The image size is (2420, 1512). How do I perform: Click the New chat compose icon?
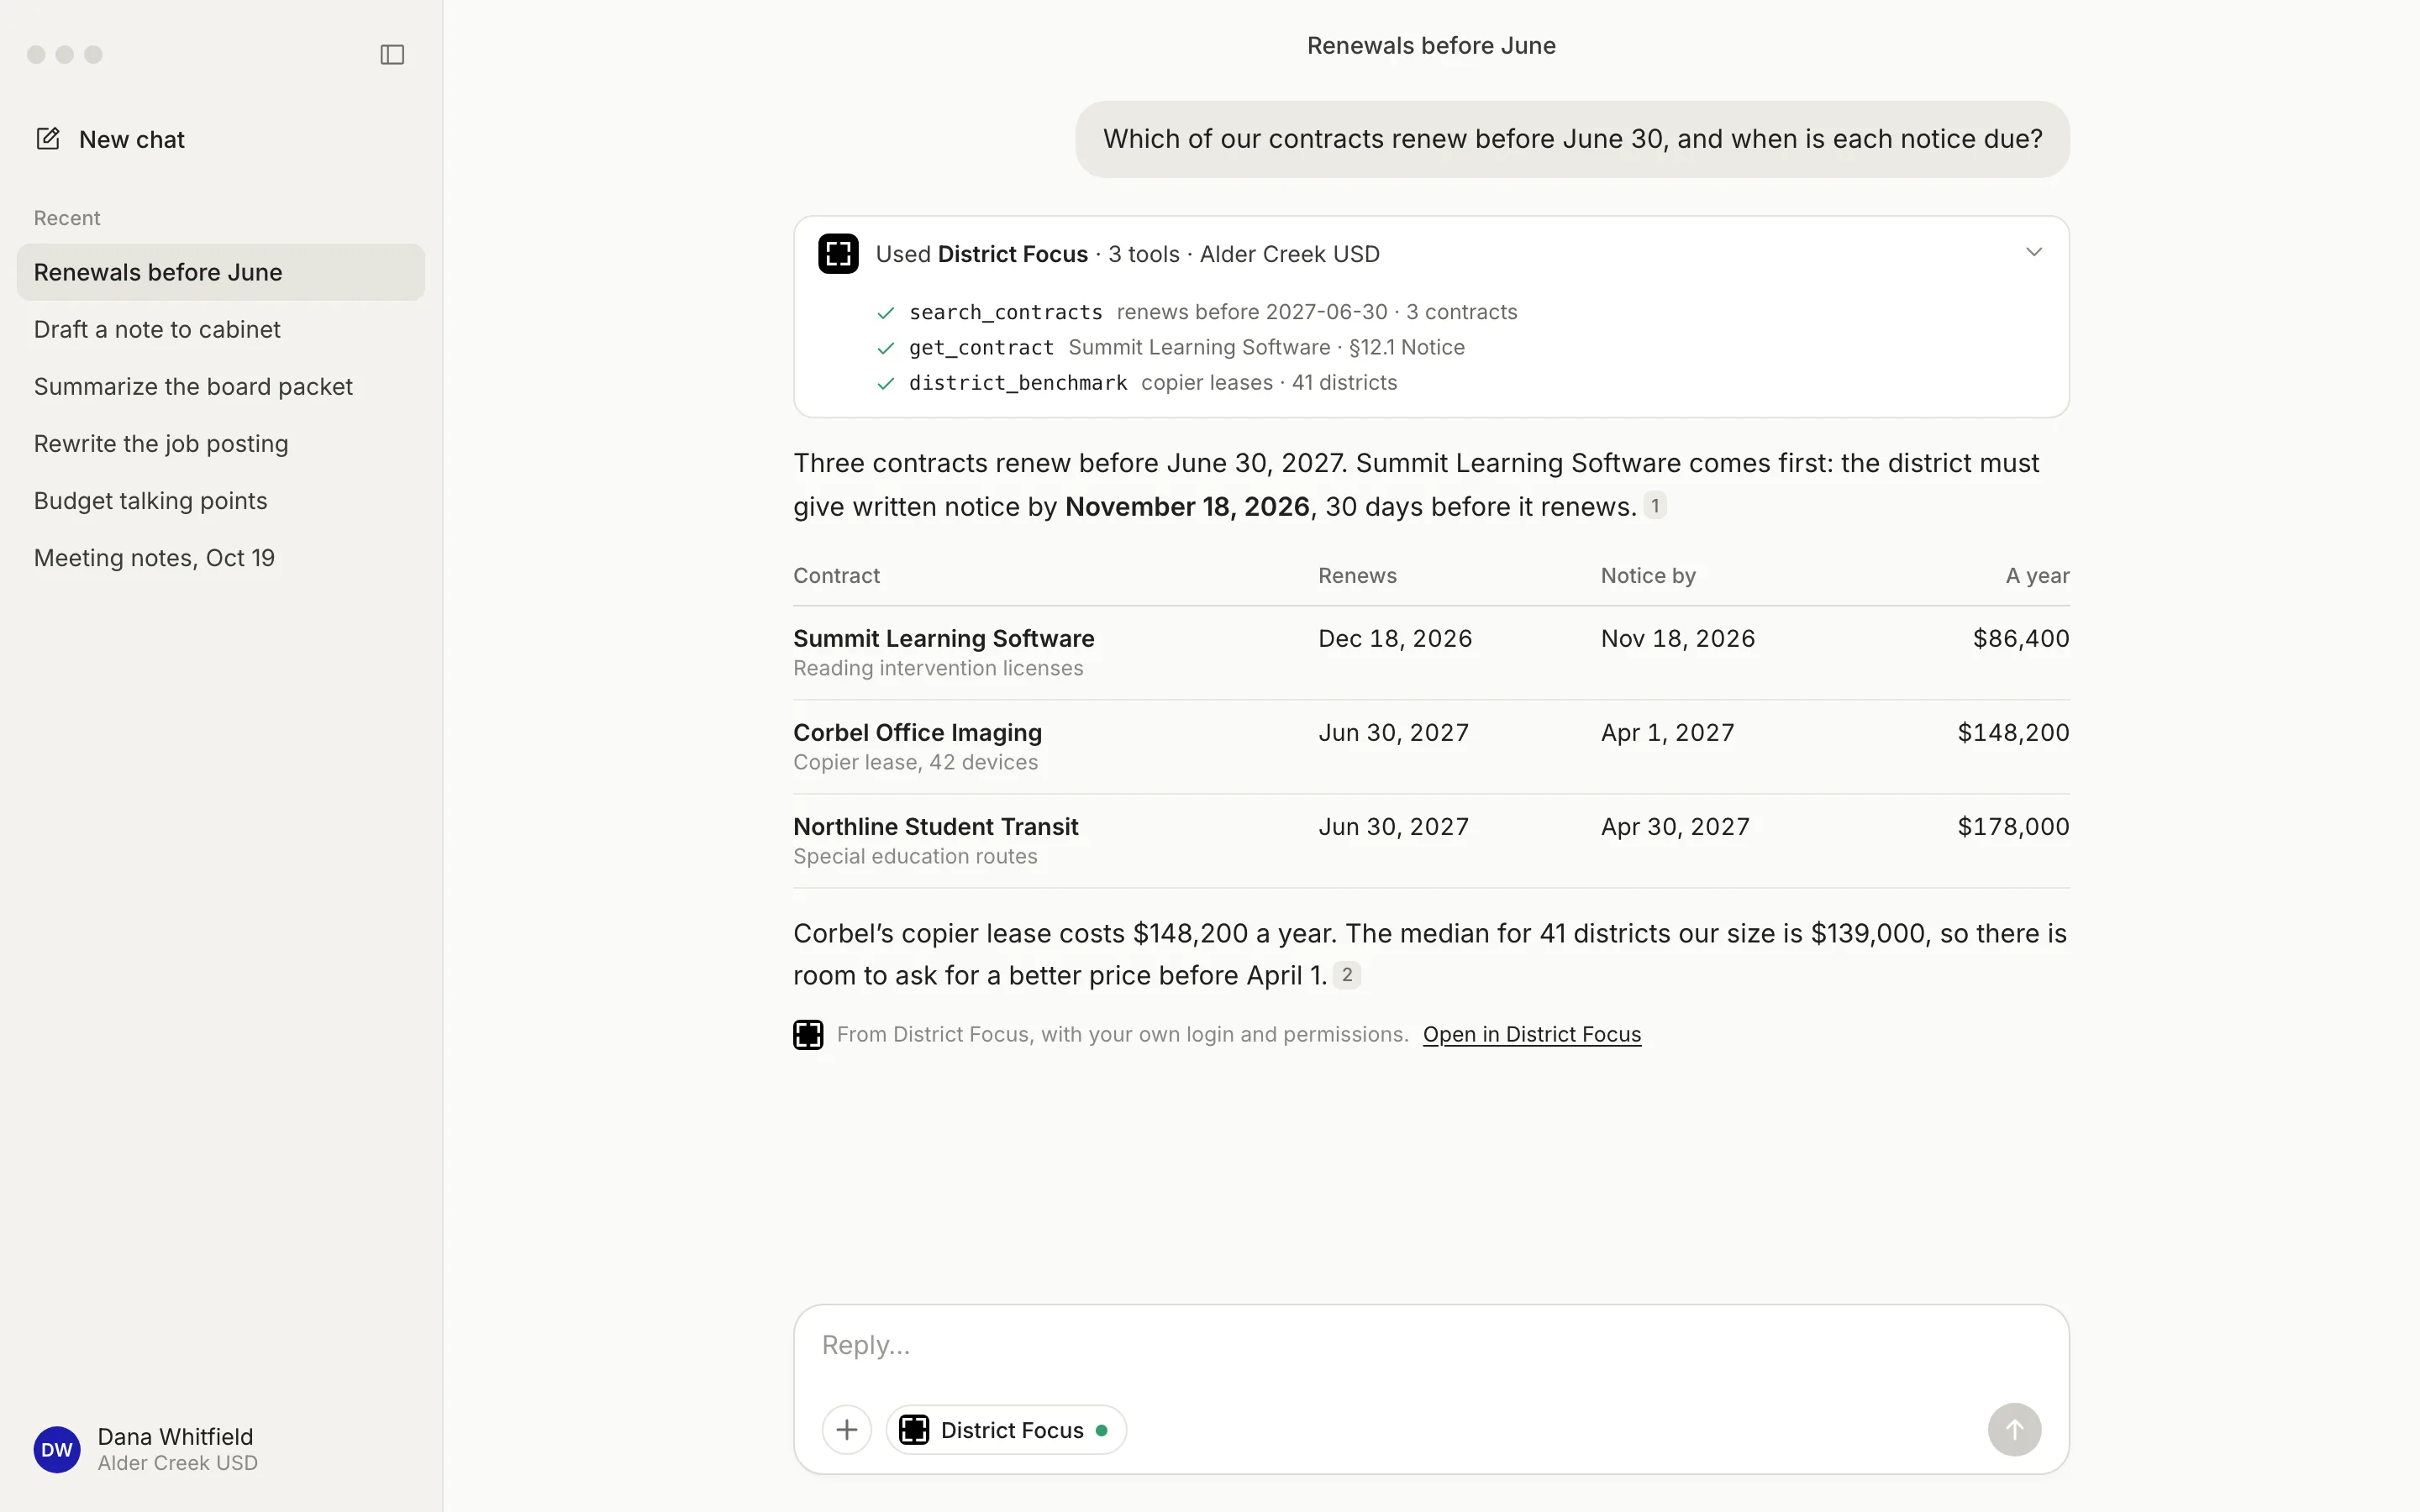[48, 138]
